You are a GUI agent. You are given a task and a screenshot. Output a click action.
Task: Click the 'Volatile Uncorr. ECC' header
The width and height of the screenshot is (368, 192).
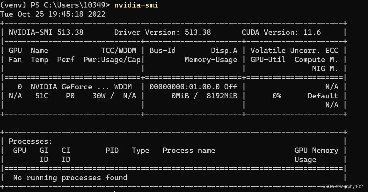pos(294,50)
